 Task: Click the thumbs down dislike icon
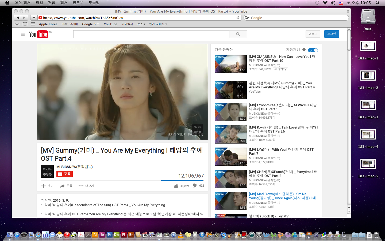click(x=195, y=186)
